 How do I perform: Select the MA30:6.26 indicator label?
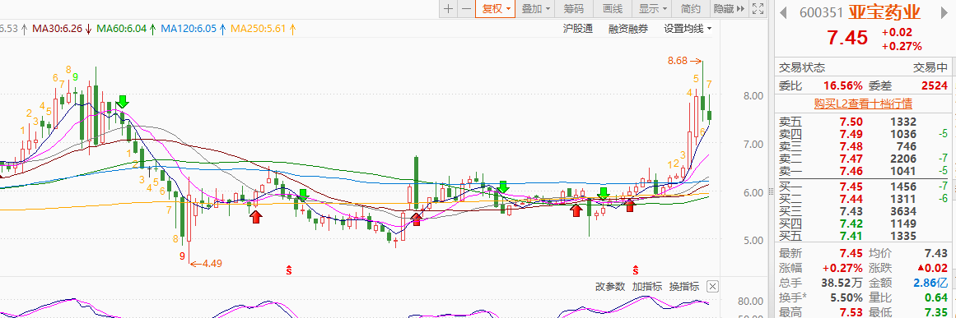click(x=62, y=28)
